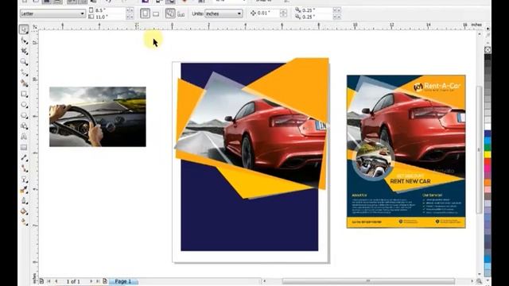Click the horizontal scrollbar thumb
Image resolution: width=509 pixels, height=286 pixels.
tap(368, 281)
